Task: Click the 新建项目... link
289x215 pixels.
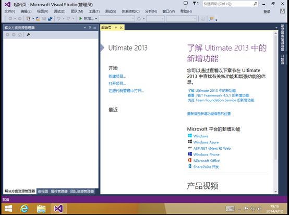Action: pos(117,76)
